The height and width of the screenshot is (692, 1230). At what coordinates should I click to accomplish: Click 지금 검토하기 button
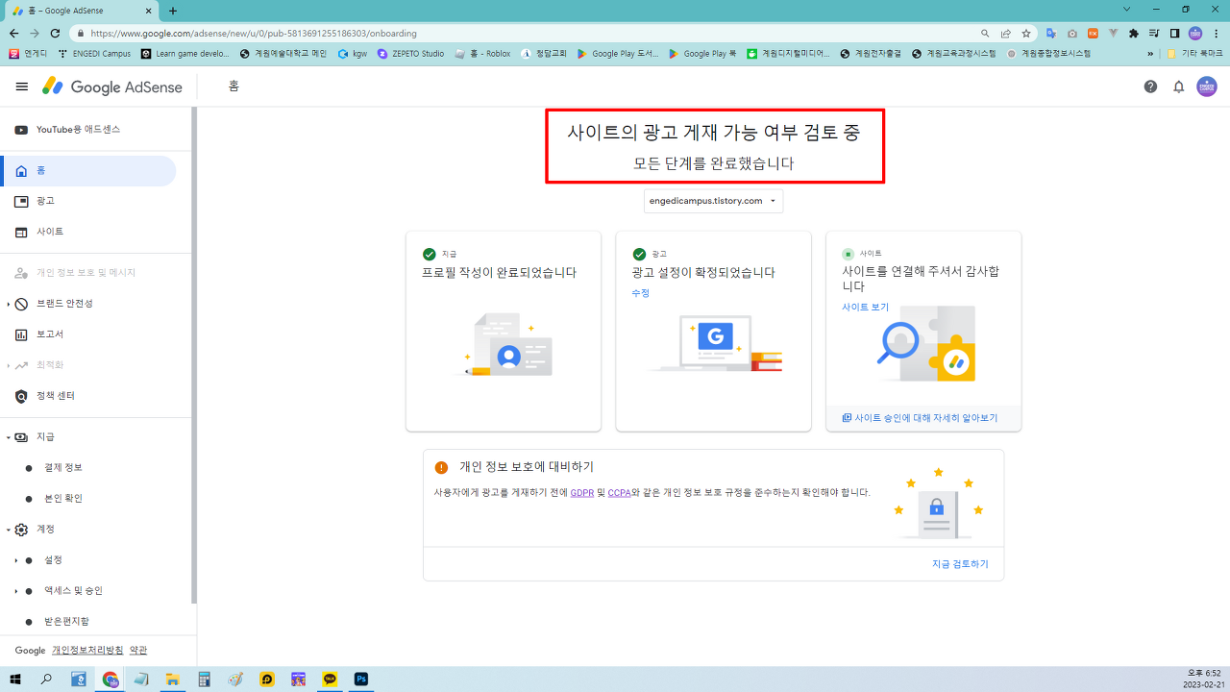[x=960, y=564]
